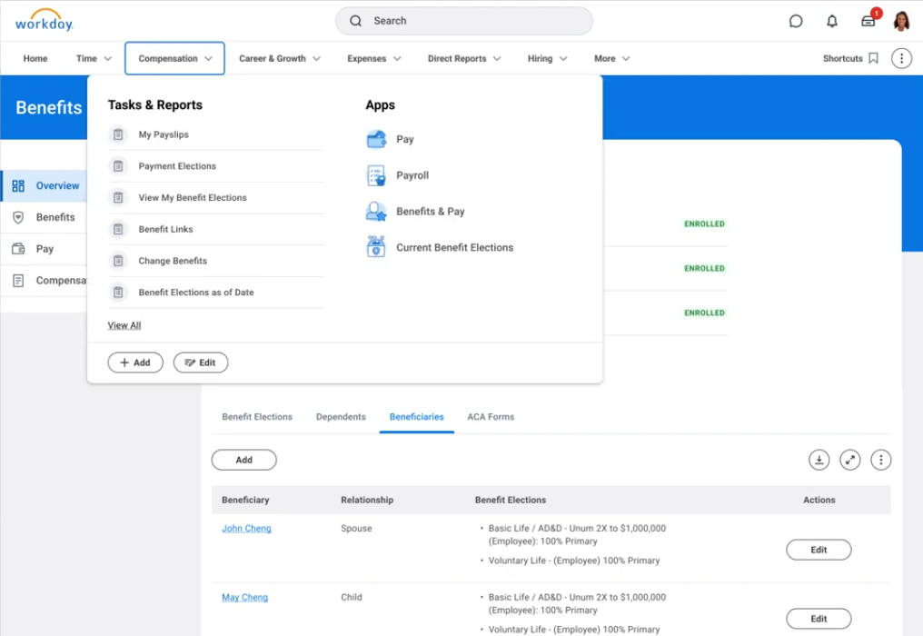The width and height of the screenshot is (923, 636).
Task: Open the Hiring dropdown menu
Action: tap(547, 58)
